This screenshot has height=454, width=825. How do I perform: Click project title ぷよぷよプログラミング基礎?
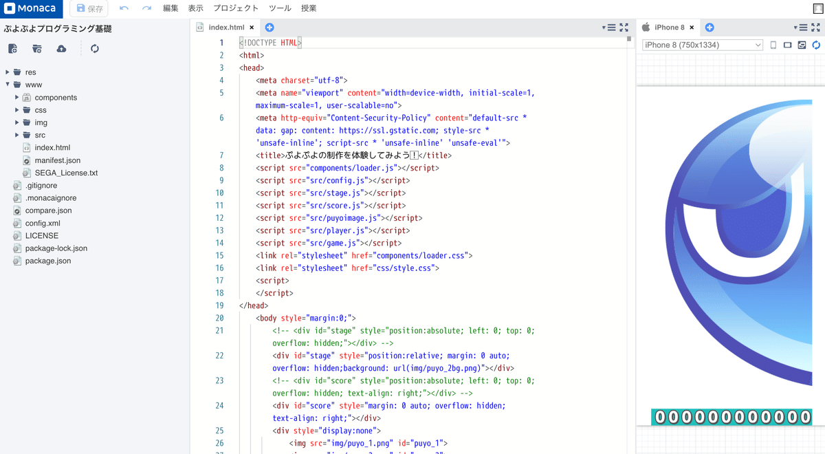pyautogui.click(x=58, y=29)
